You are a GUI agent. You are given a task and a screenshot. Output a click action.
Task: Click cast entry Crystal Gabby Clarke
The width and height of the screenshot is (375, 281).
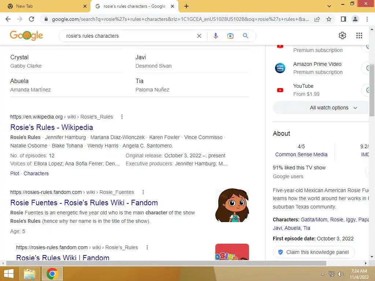pyautogui.click(x=67, y=61)
